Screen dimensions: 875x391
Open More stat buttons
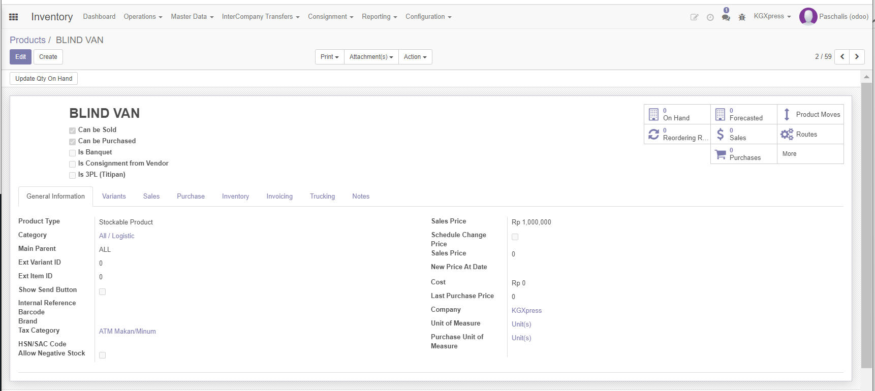pyautogui.click(x=810, y=154)
